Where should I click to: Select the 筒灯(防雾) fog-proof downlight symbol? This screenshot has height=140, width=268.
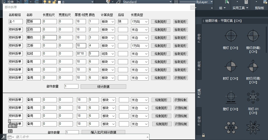pyautogui.click(x=253, y=36)
